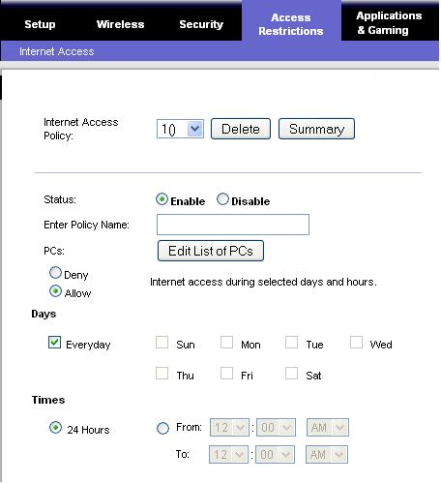Click the Delete policy button
The height and width of the screenshot is (483, 441).
pyautogui.click(x=241, y=129)
